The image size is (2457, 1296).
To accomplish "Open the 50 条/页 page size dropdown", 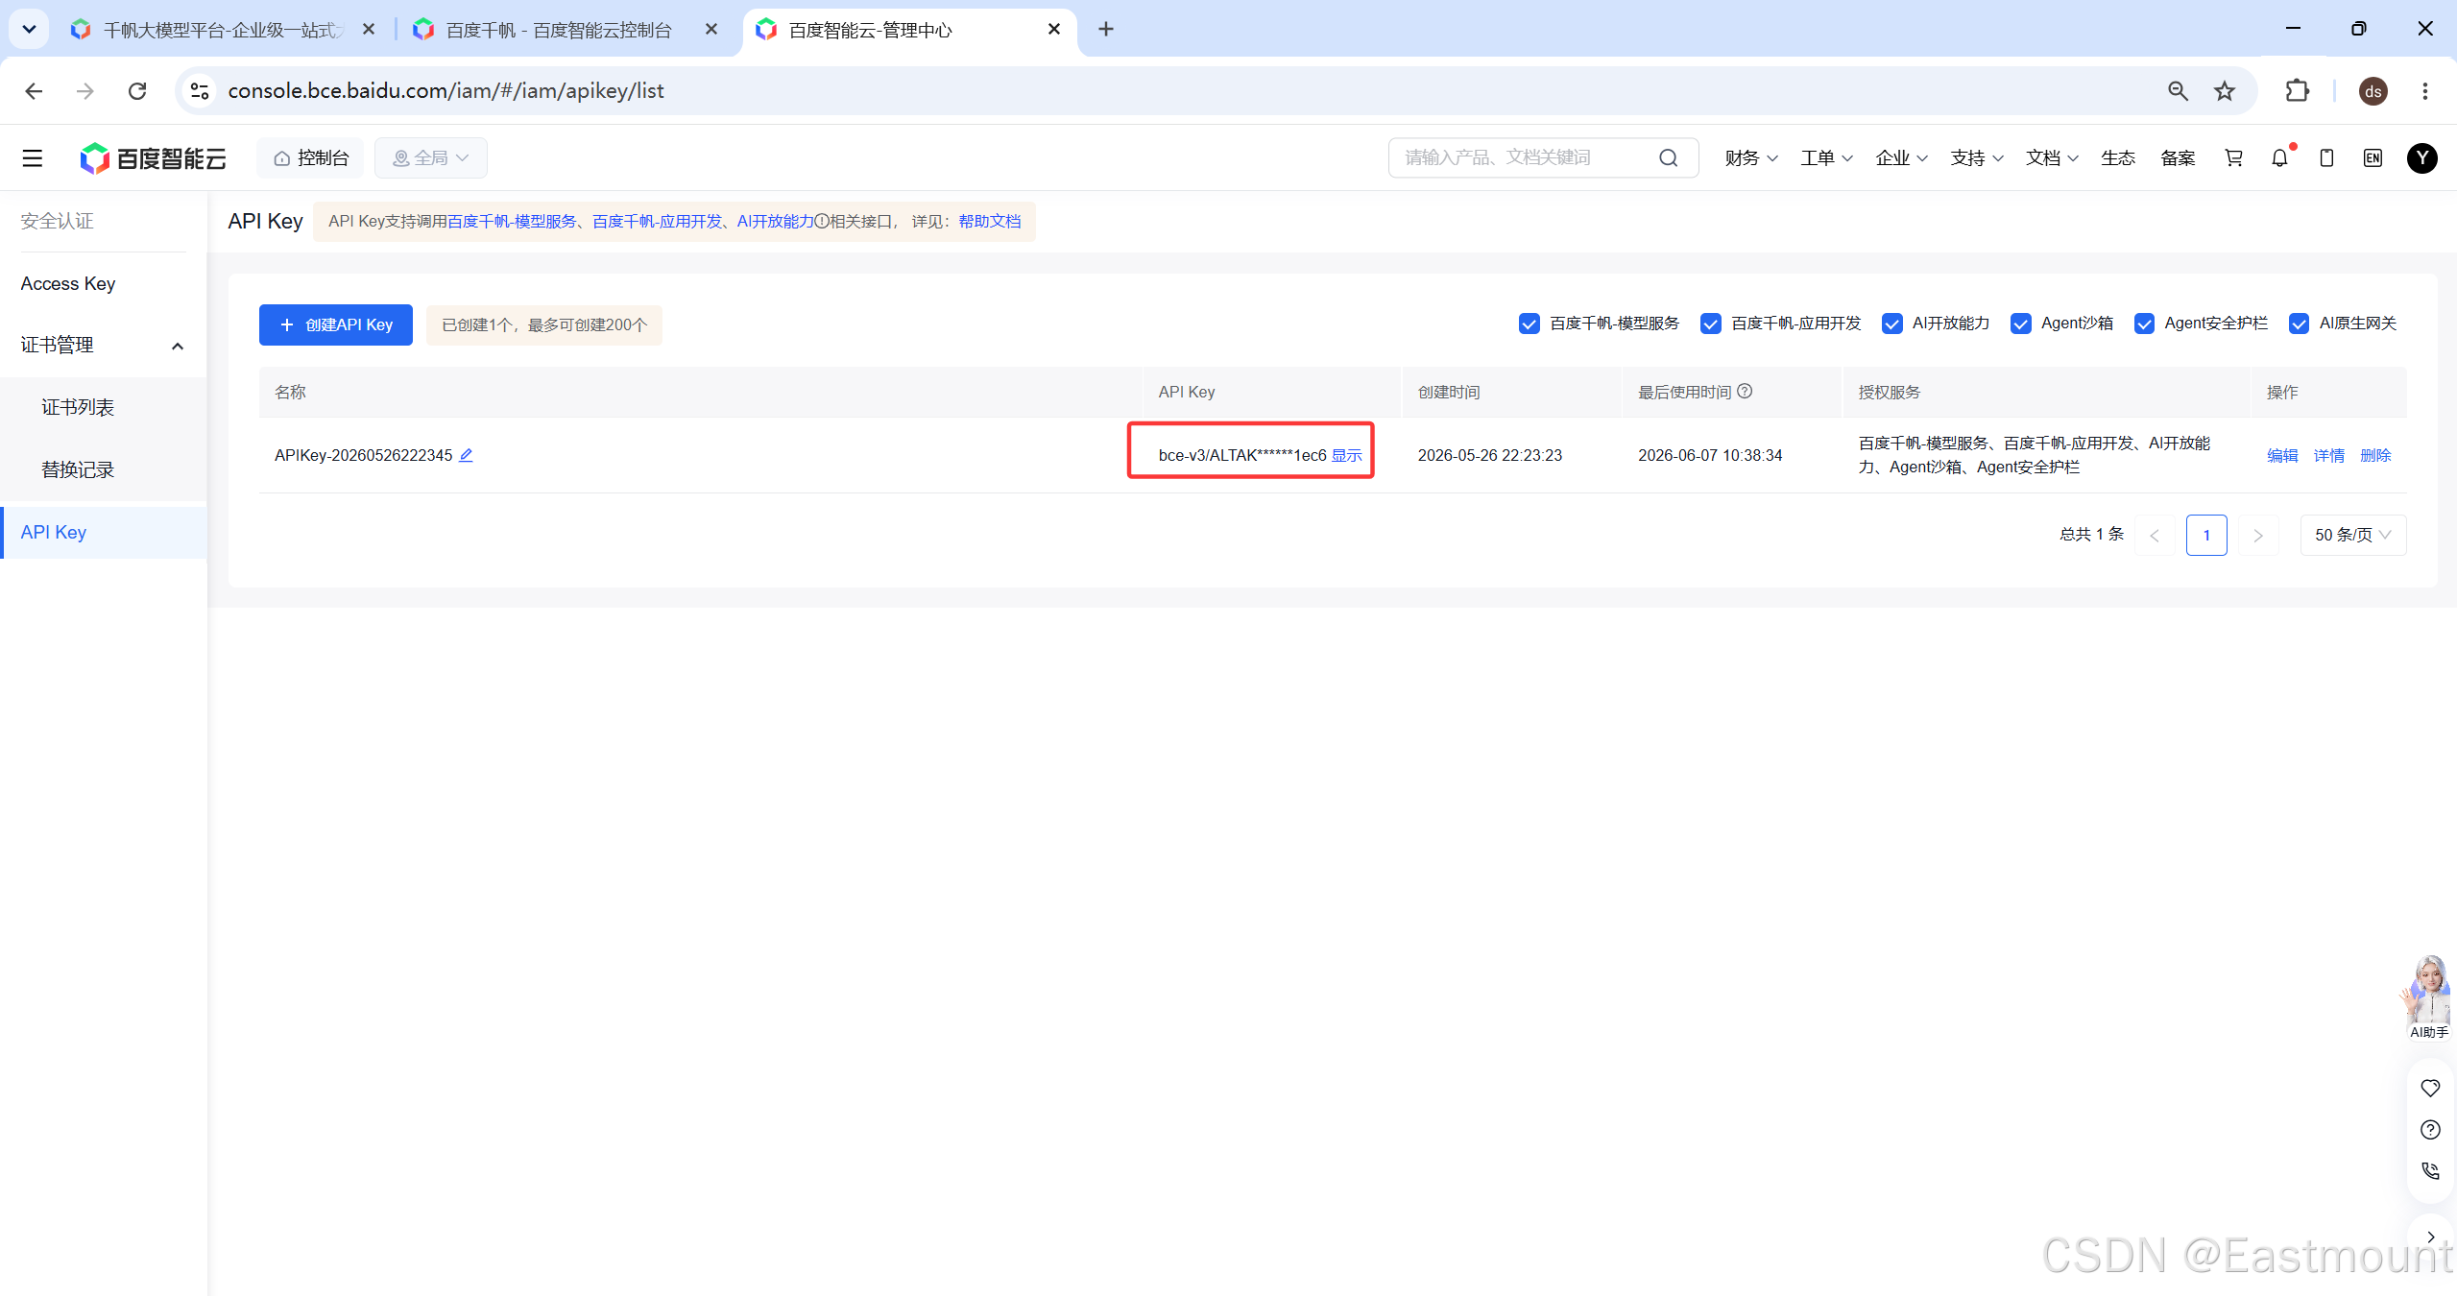I will [x=2352, y=535].
